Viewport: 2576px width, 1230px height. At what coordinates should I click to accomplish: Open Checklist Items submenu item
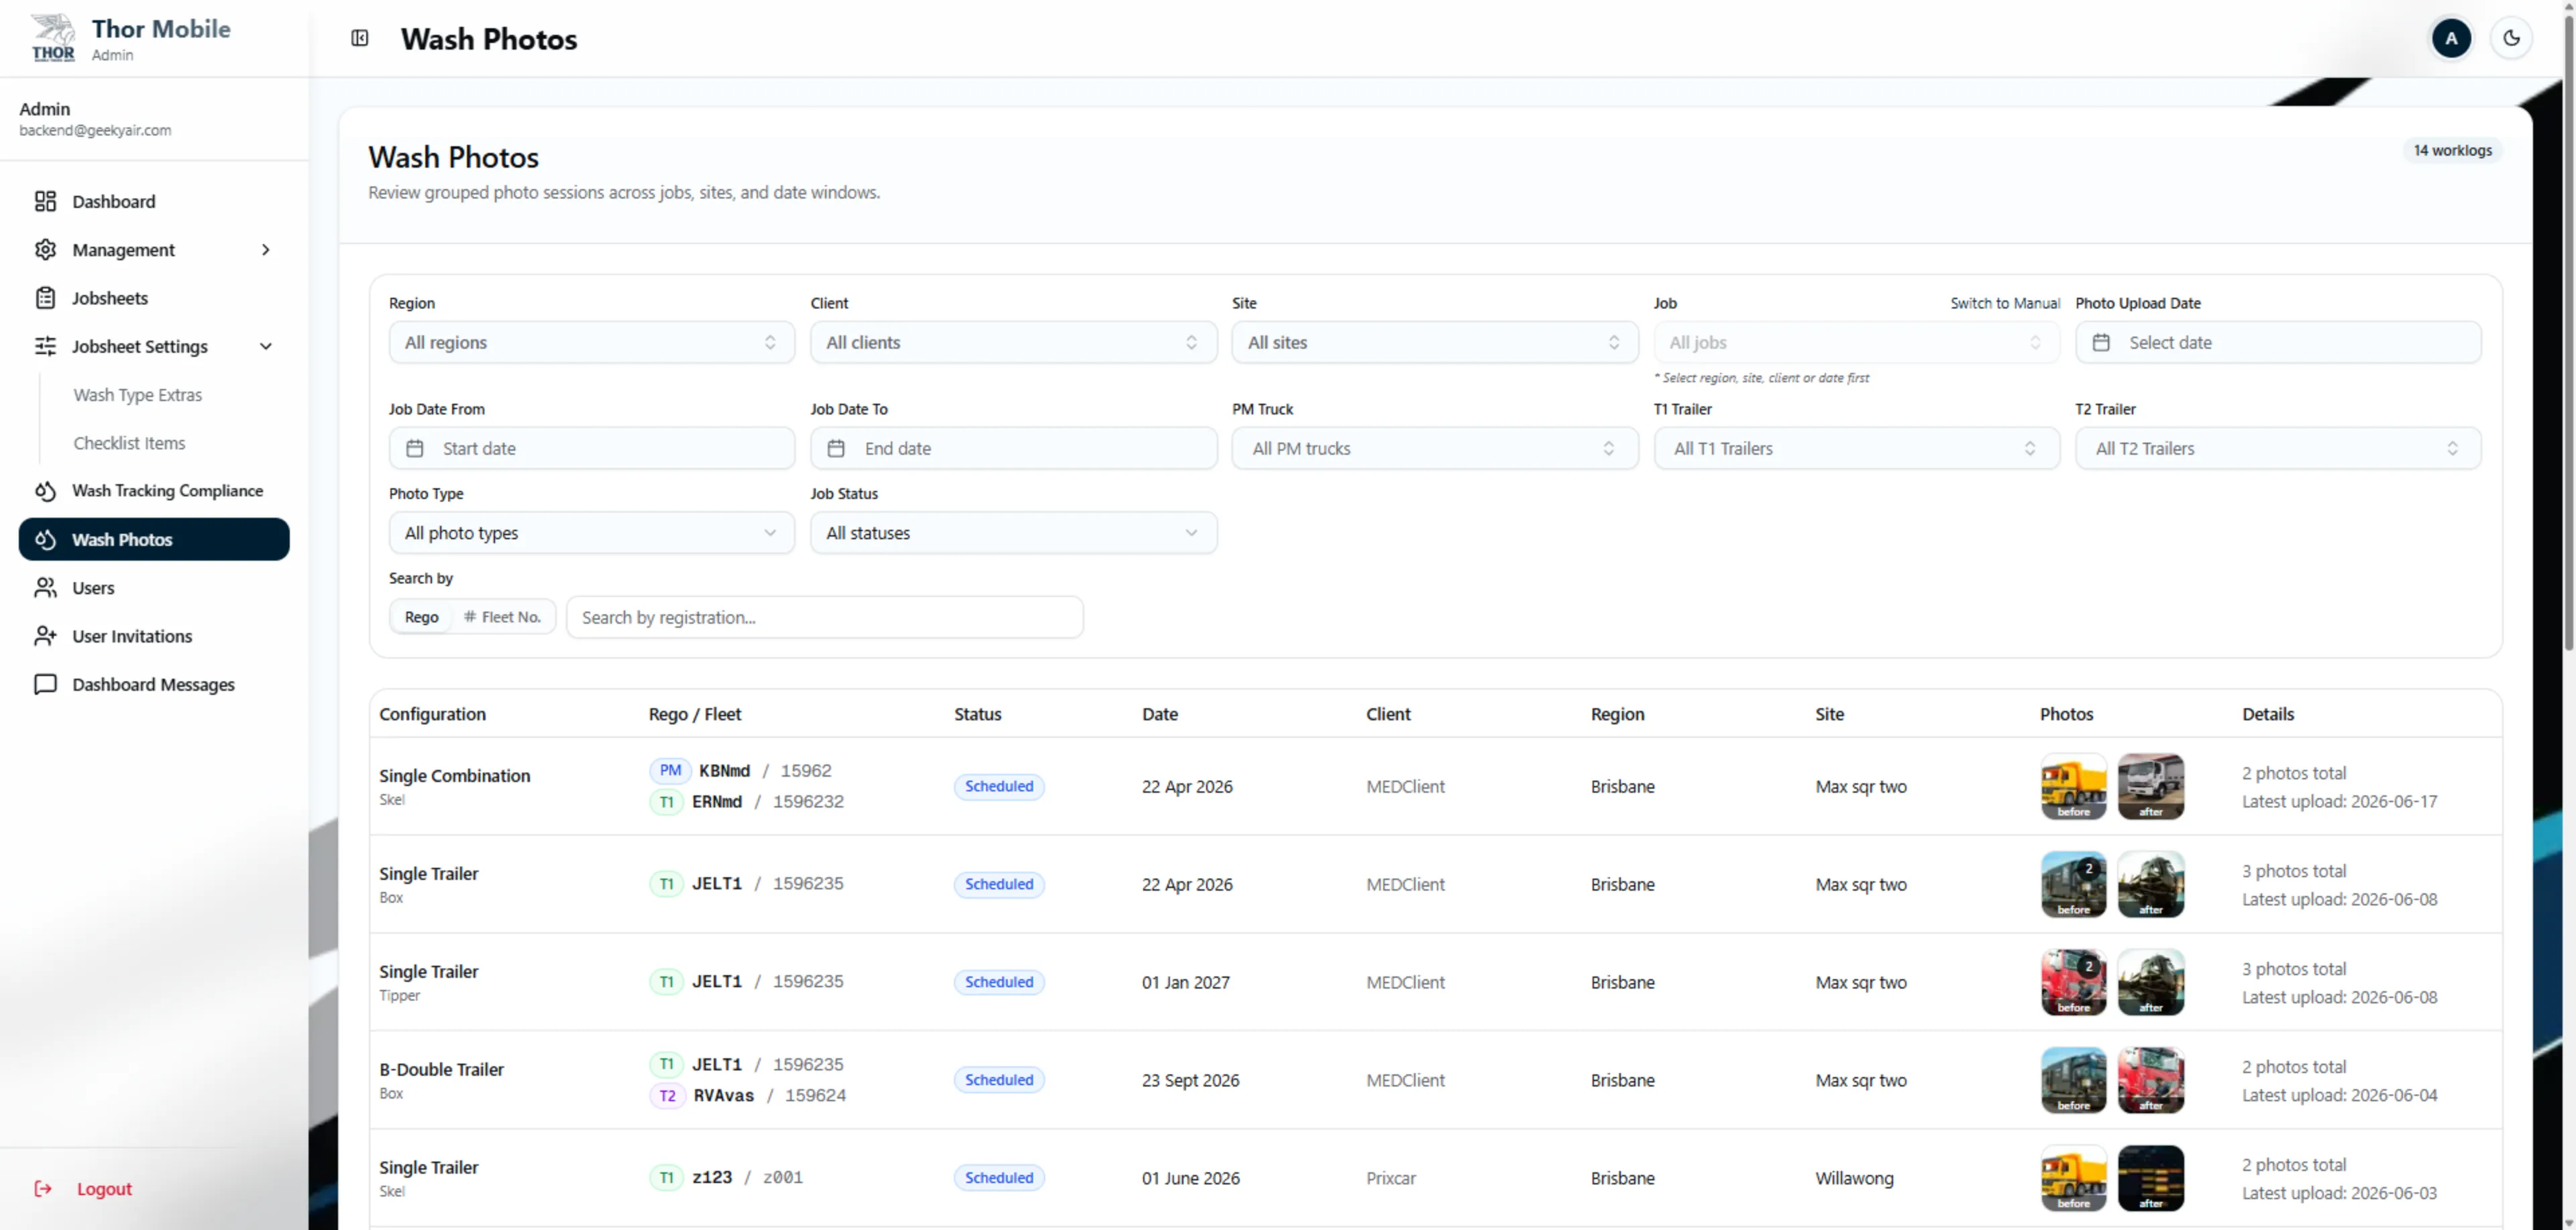point(129,443)
